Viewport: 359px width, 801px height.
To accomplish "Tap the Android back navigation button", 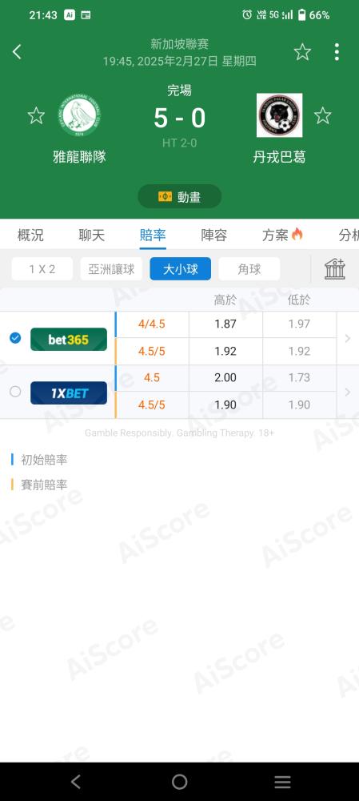I will coord(76,782).
